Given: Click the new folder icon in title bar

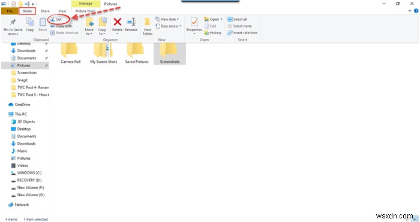Looking at the screenshot, I should pos(20,4).
